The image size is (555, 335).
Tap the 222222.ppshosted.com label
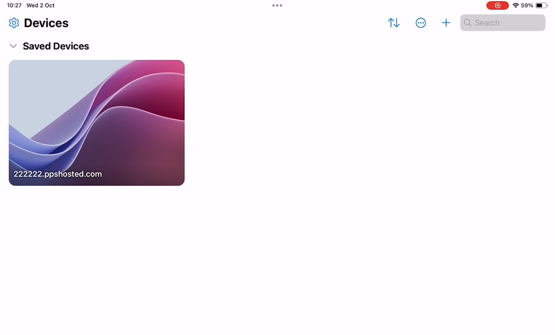point(58,174)
